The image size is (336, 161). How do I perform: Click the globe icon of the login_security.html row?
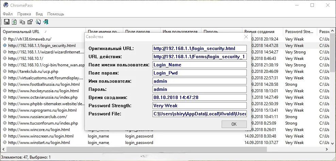coord(5,46)
